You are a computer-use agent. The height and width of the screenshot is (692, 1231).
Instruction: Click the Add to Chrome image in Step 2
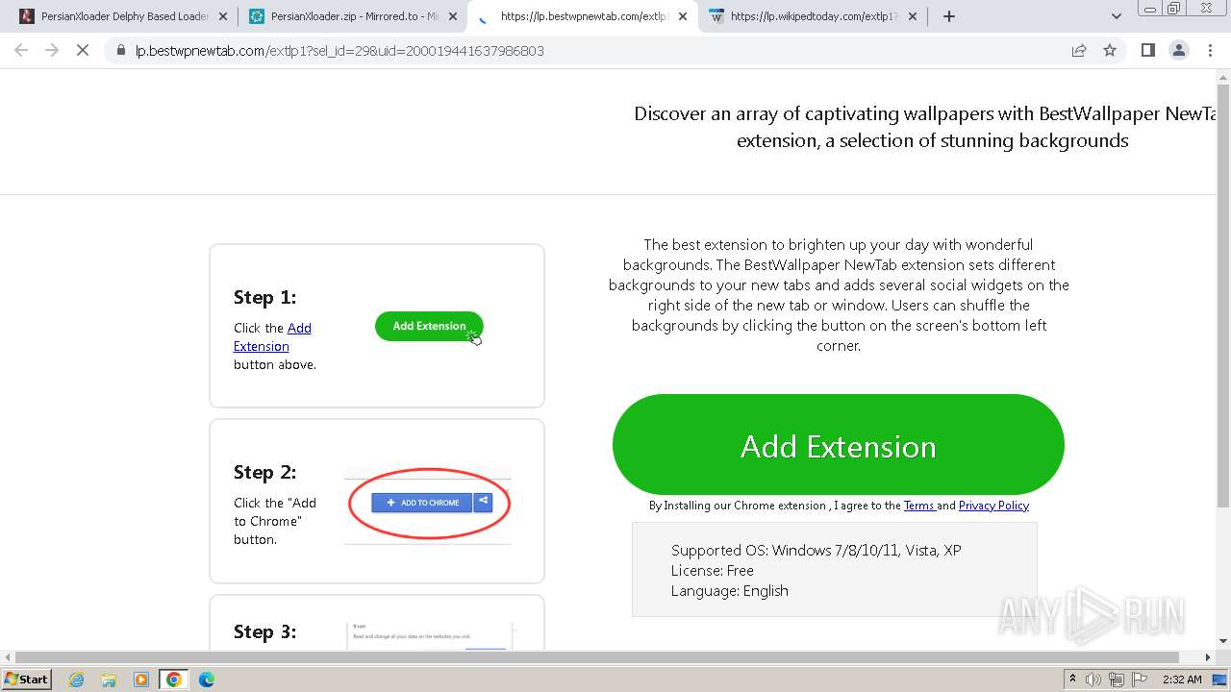click(428, 504)
